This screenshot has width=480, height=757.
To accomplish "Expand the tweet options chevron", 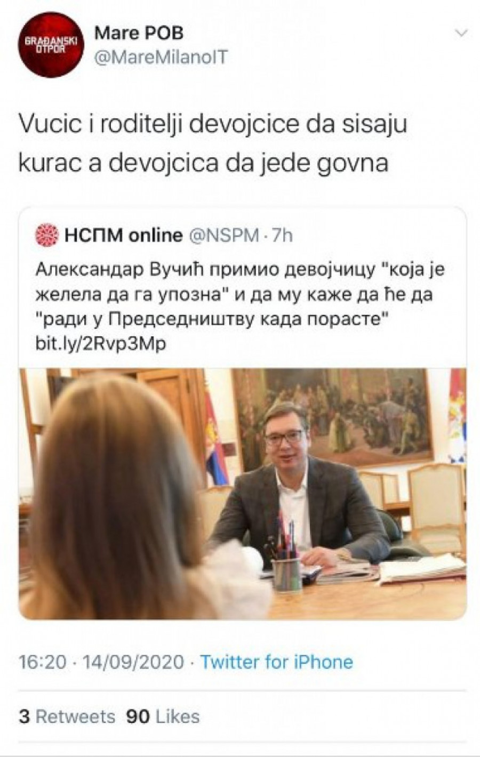I will [460, 34].
